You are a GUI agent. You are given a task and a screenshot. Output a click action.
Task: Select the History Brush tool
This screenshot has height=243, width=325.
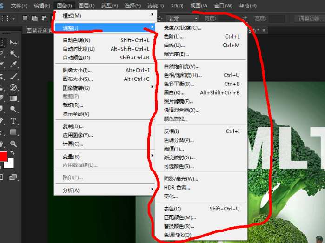tap(13, 87)
